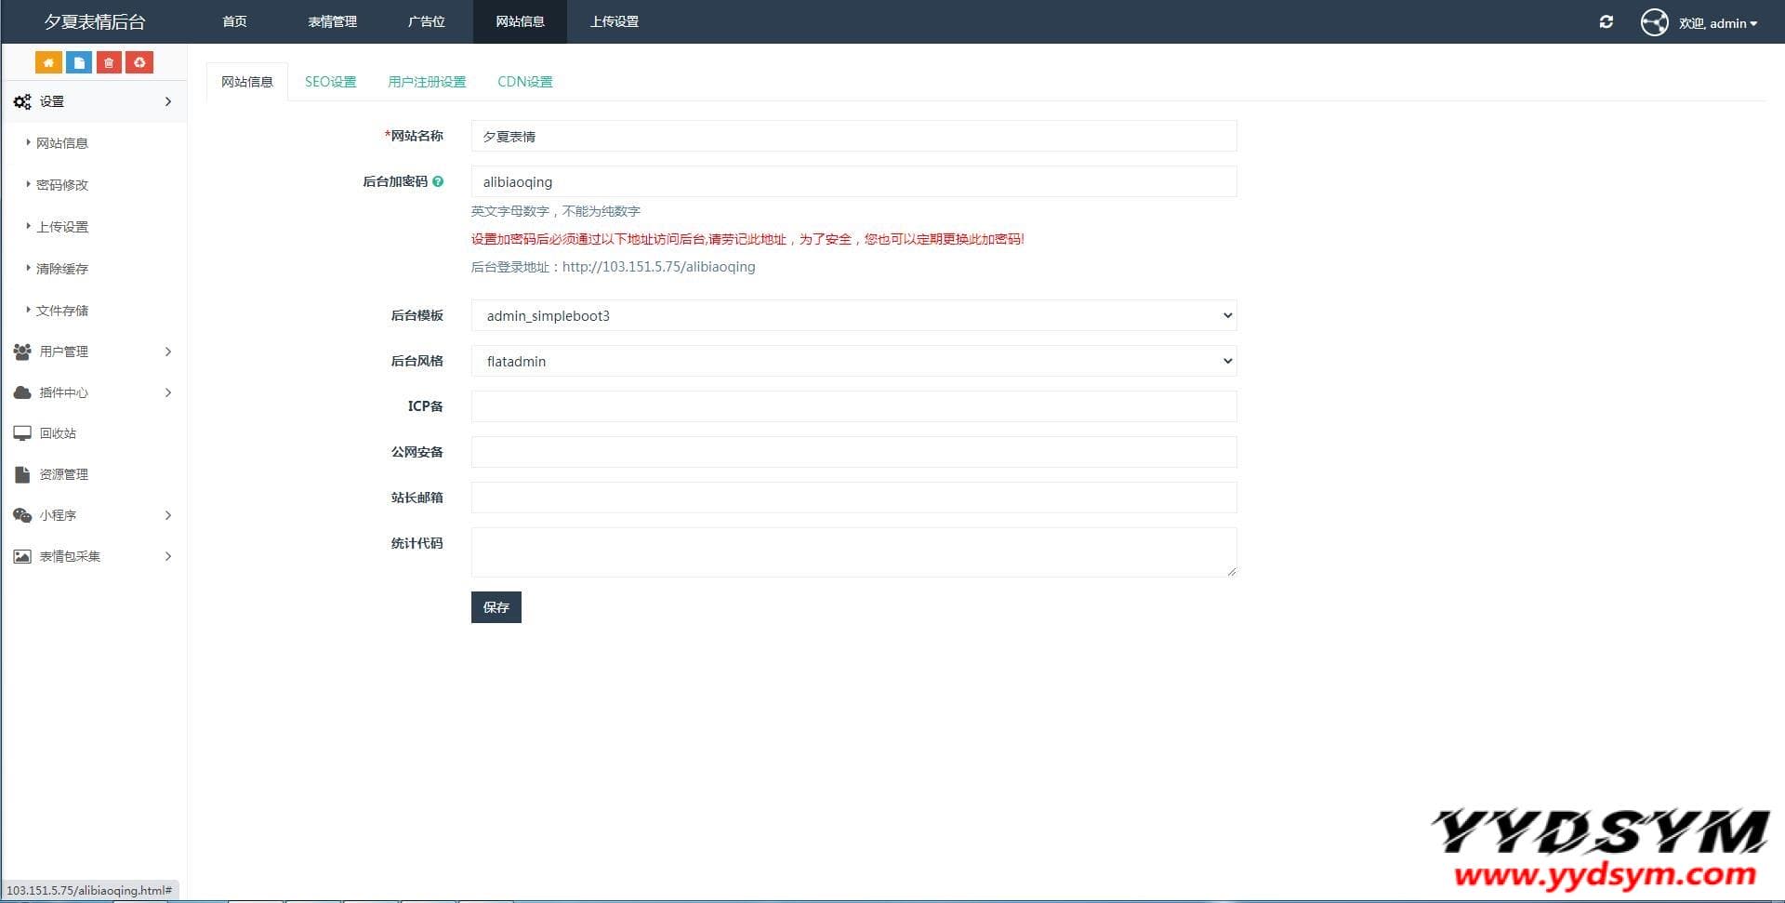
Task: Expand the 表情包采集 sidebar chevron
Action: (168, 556)
